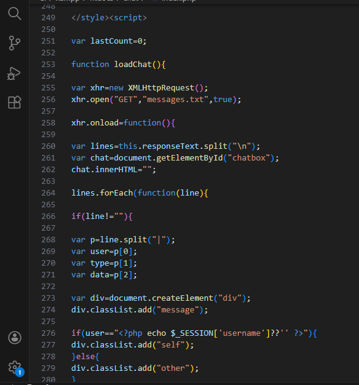The width and height of the screenshot is (359, 385).
Task: Click line number 264 in the gutter
Action: click(49, 193)
